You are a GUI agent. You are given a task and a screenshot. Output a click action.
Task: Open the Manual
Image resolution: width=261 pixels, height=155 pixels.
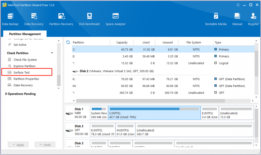[237, 19]
